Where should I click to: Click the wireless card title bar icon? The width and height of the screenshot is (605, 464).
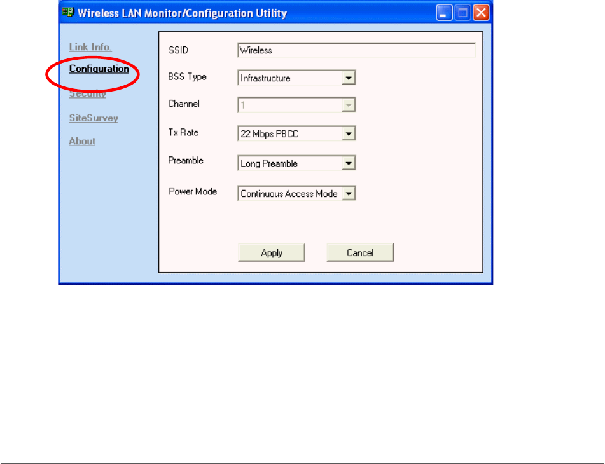pos(68,12)
